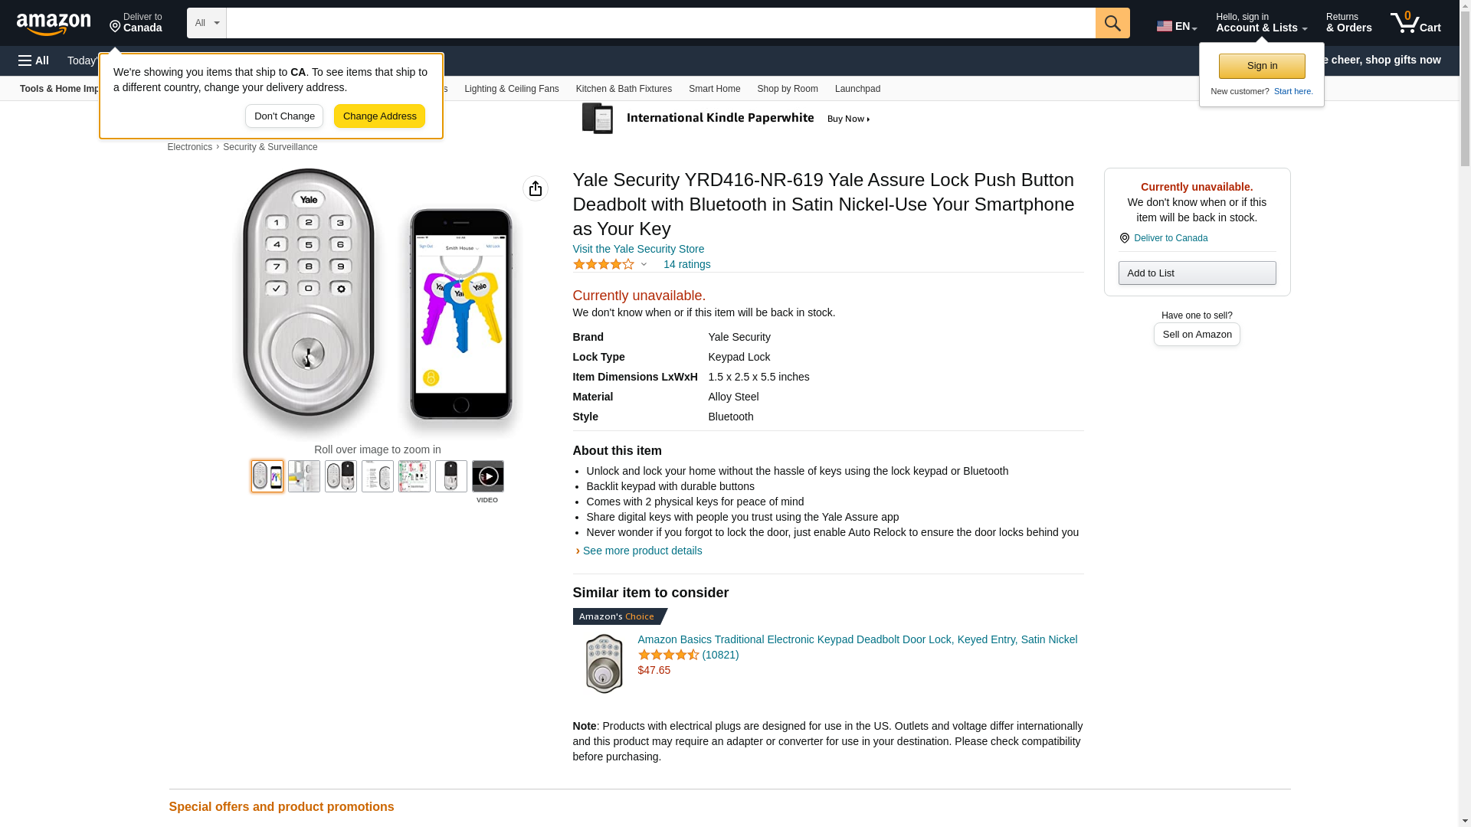Click the Amazon logo
Screen dimensions: 1471x827
(54, 24)
